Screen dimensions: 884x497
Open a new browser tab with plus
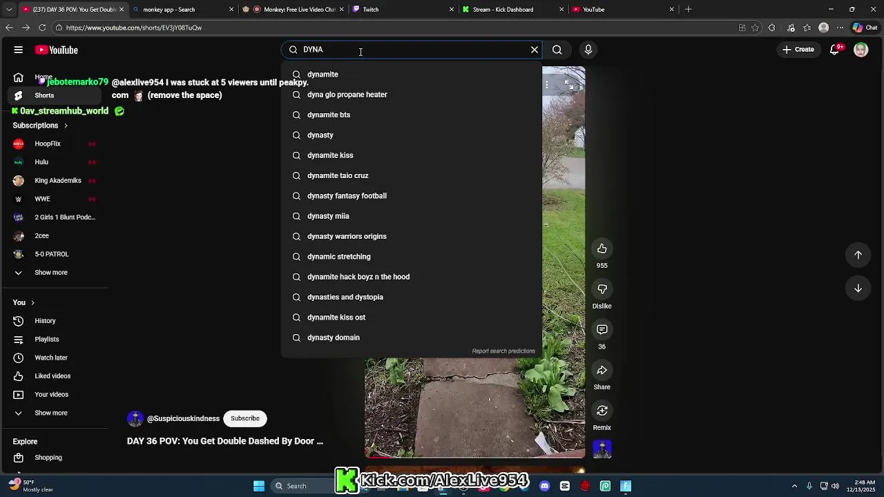[x=689, y=10]
